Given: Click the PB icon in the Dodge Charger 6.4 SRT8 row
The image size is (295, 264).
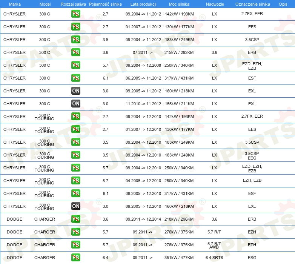Looking at the screenshot, I should pos(75,258).
